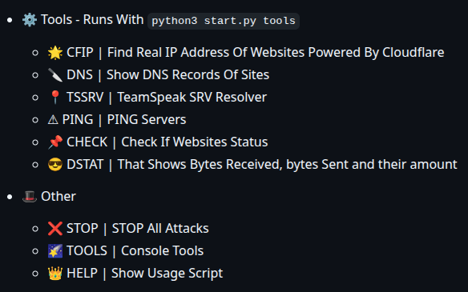The height and width of the screenshot is (292, 468).
Task: Click 'PING | PING Servers' text
Action: [x=124, y=119]
